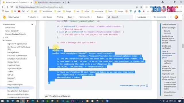This screenshot has width=184, height=103.
Task: Jump to Verification callbacks in contents
Action: [x=168, y=62]
